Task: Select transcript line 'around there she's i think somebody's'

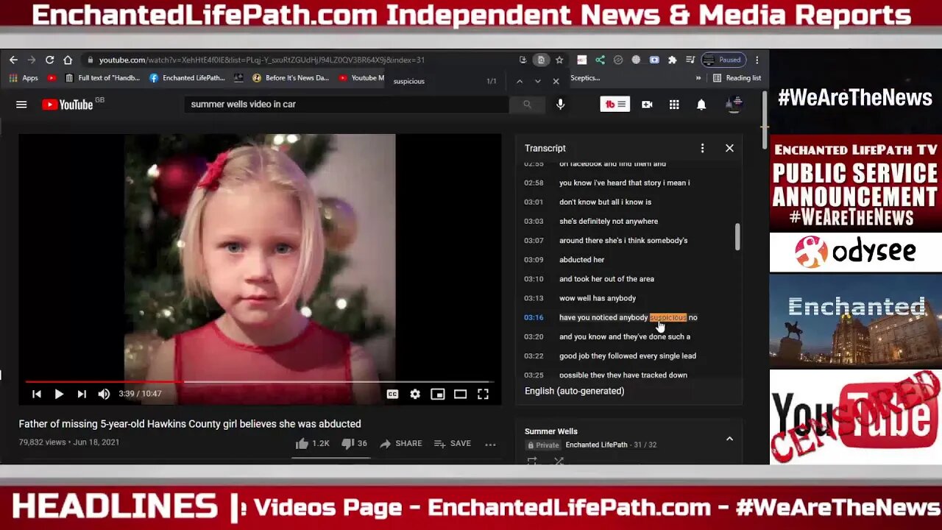Action: pos(624,240)
